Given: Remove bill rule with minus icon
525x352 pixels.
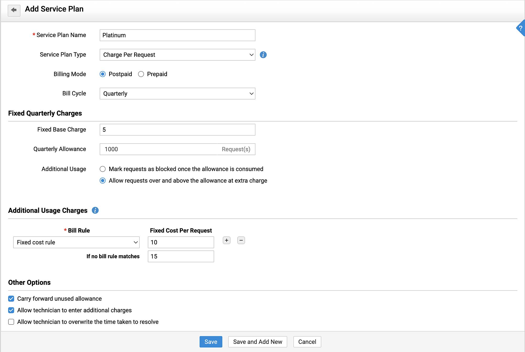Looking at the screenshot, I should click(241, 240).
